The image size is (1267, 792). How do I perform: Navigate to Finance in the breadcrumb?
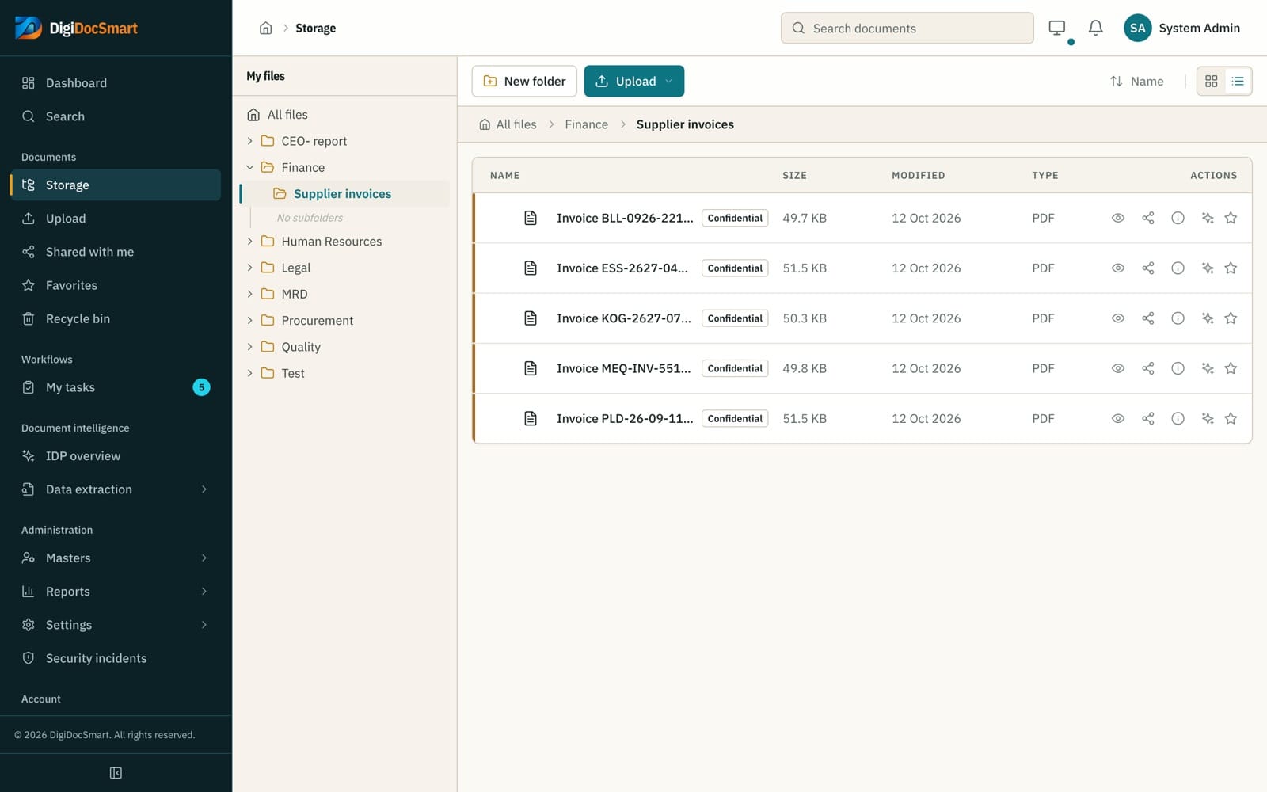click(586, 124)
